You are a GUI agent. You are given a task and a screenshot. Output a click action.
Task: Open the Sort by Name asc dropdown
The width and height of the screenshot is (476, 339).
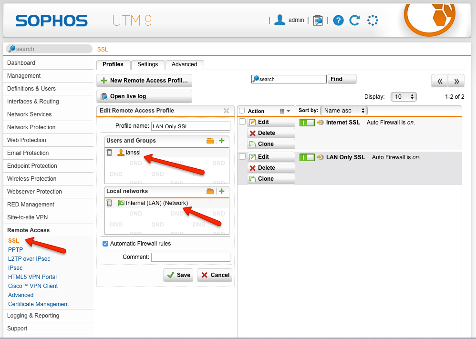(x=343, y=111)
